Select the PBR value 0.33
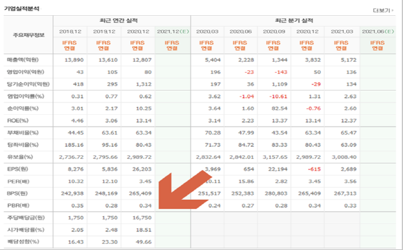 (350, 206)
